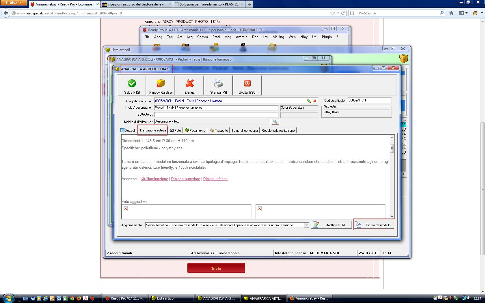Save the eBay article with Salva (F12)

[132, 85]
